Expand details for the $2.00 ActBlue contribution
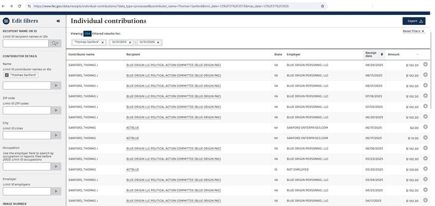Image resolution: width=435 pixels, height=206 pixels. (425, 127)
